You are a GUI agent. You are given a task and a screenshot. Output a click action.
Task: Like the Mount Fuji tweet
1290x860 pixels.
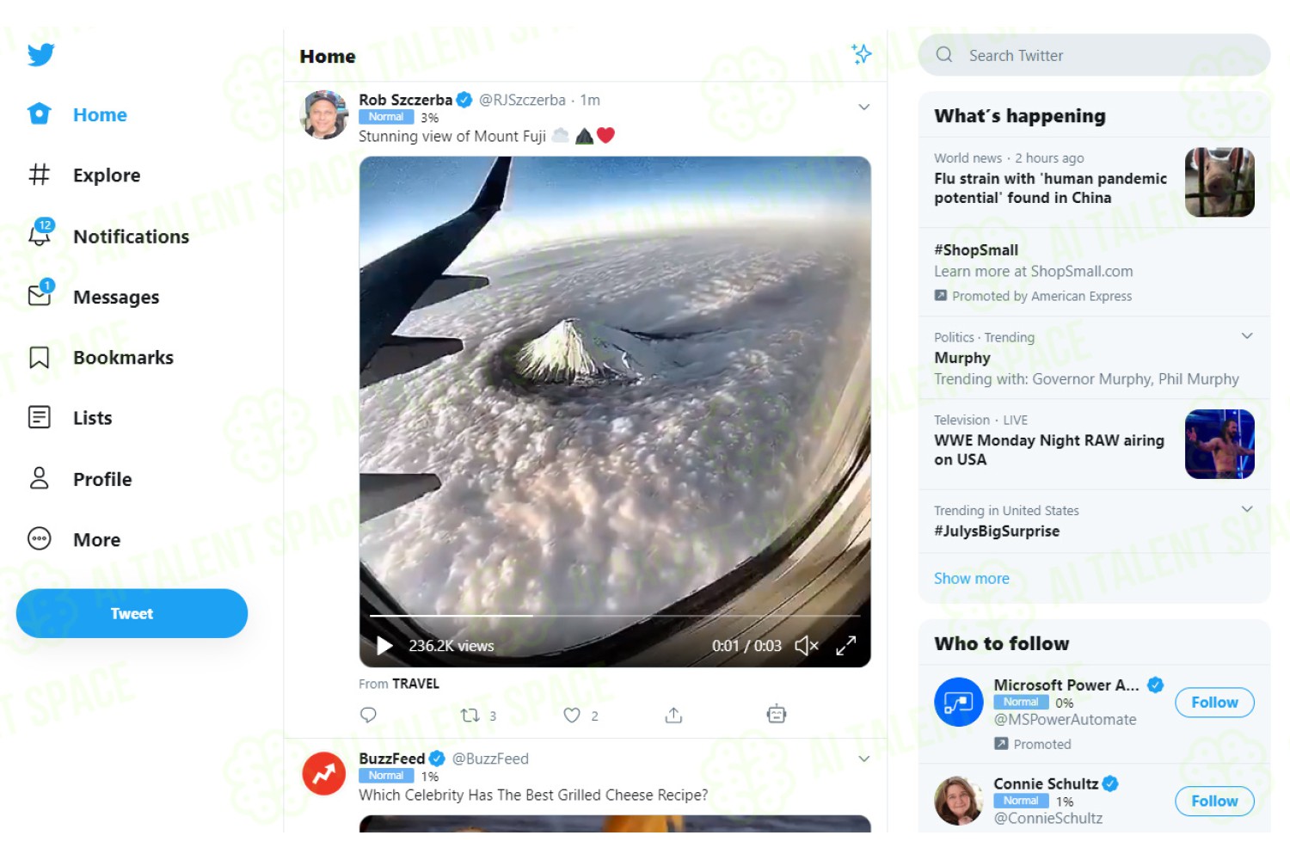tap(571, 715)
